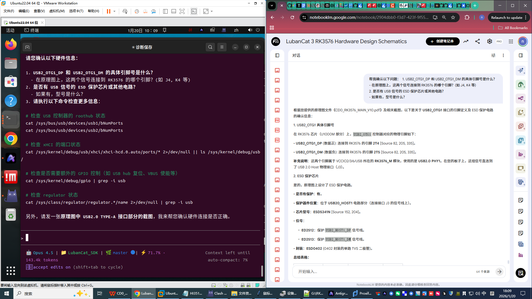Viewport: 532px width, 299px height.
Task: Toggle the left sources panel
Action: [x=277, y=55]
